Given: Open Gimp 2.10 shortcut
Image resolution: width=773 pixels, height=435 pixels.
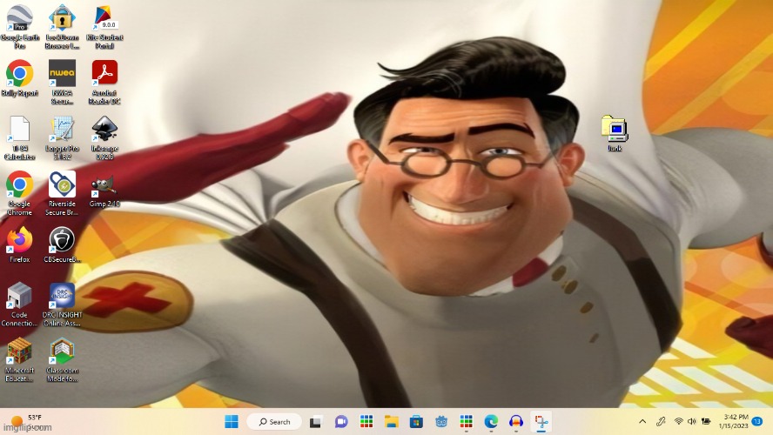Looking at the screenshot, I should click(104, 189).
